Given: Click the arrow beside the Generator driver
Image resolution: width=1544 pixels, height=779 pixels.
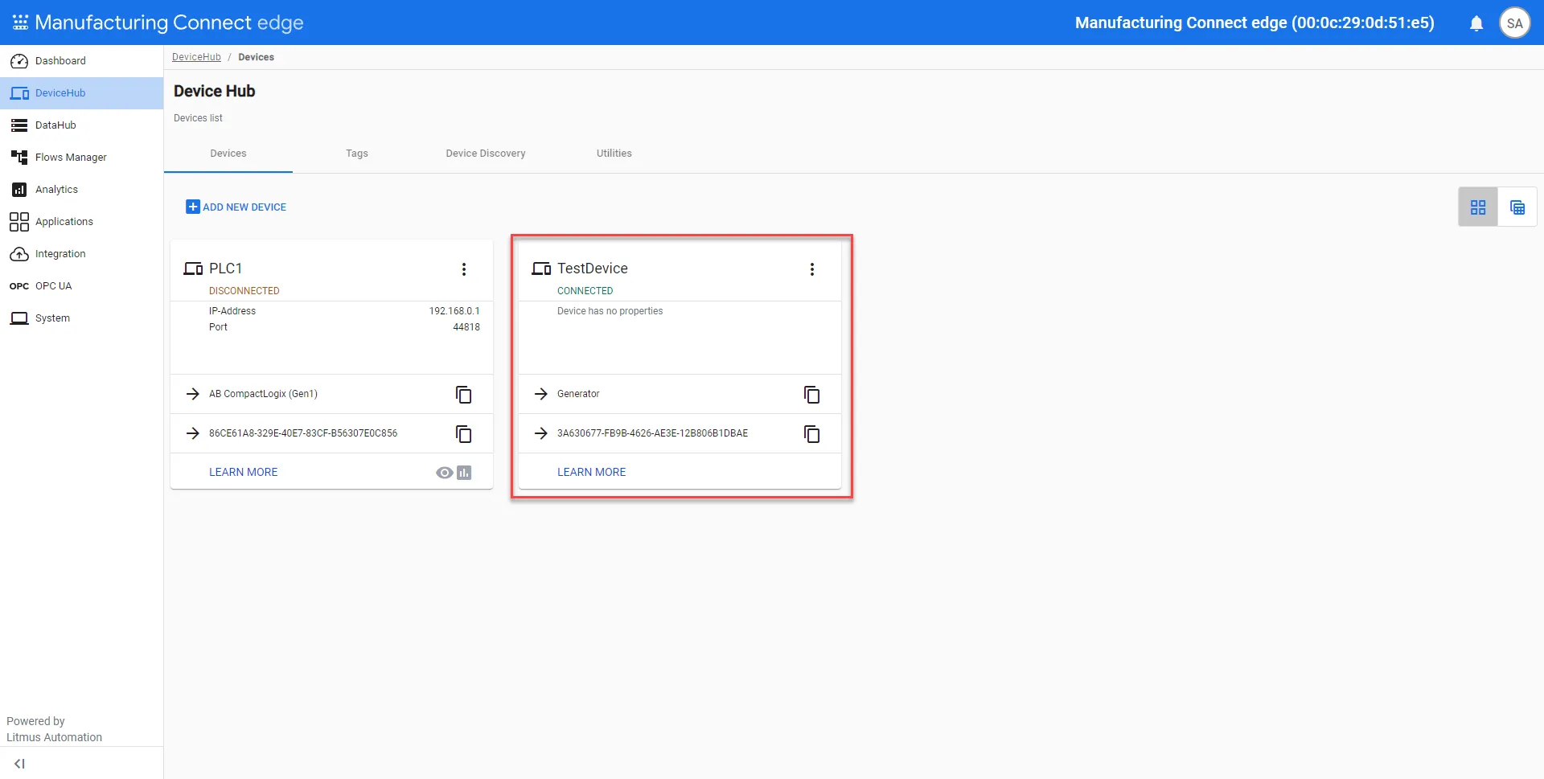Looking at the screenshot, I should tap(541, 394).
